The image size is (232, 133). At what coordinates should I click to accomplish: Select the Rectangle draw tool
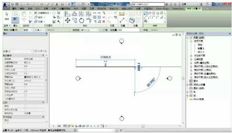[150, 13]
